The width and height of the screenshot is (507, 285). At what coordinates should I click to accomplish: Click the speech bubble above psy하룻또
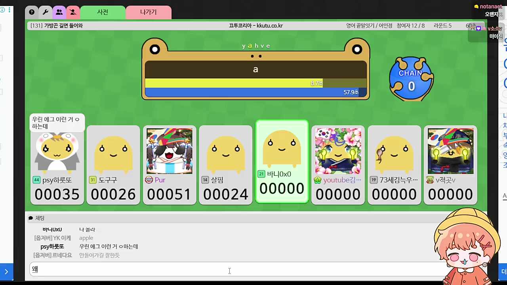[x=57, y=123]
